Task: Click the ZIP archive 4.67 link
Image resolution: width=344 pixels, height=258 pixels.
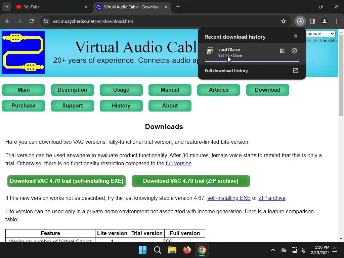Action: pos(272,198)
